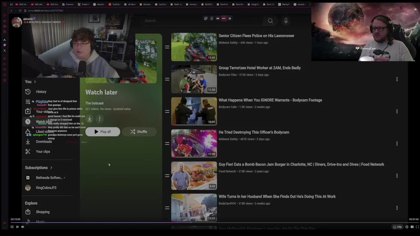Open options for What Happens When You IGNORE Warrants
420x236 pixels.
click(397, 111)
